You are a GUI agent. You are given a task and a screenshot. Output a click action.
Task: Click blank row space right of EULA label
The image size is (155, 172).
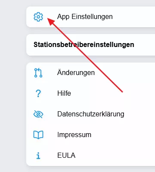[115, 156]
